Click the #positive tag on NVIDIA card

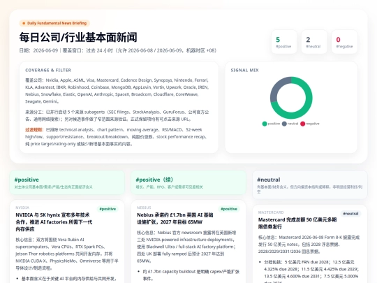pos(108,209)
